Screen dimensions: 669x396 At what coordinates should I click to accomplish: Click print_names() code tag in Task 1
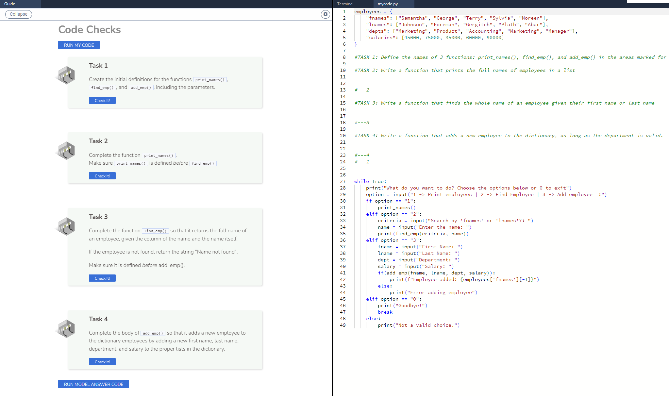pyautogui.click(x=210, y=80)
